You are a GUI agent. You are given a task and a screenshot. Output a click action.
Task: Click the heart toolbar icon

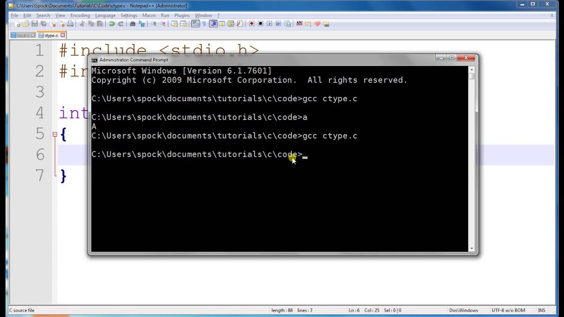tap(317, 24)
